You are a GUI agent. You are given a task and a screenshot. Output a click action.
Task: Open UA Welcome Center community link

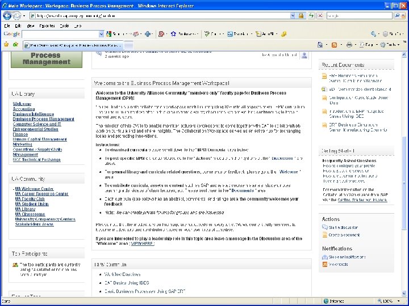click(35, 189)
